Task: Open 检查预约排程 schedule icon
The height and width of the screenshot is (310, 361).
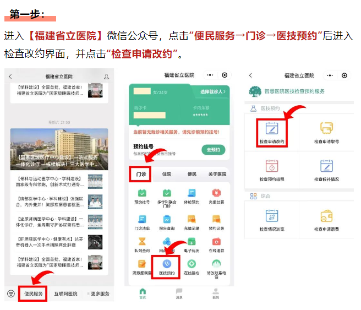Action: click(272, 166)
